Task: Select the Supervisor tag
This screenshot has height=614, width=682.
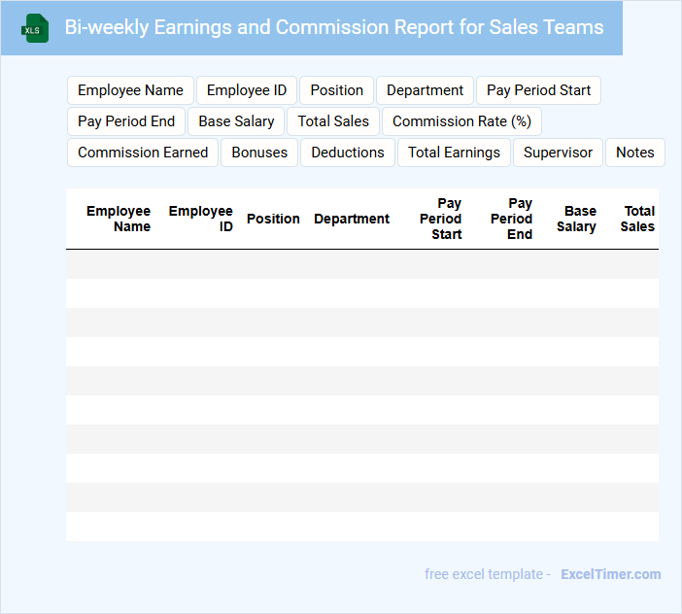Action: pos(558,153)
